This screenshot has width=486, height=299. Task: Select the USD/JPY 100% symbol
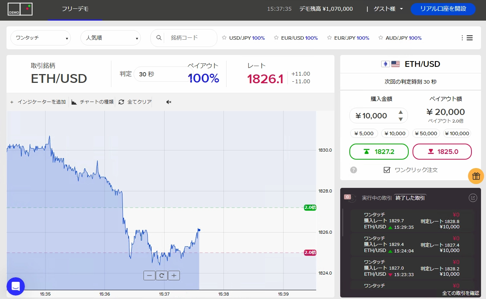[x=247, y=38]
